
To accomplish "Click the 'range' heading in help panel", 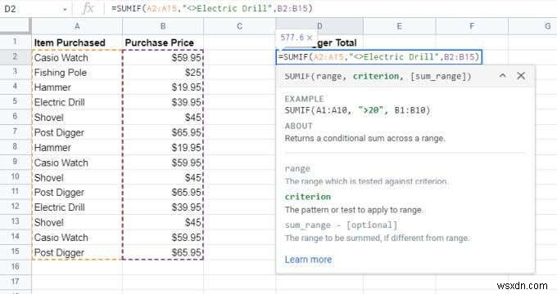I will 297,168.
